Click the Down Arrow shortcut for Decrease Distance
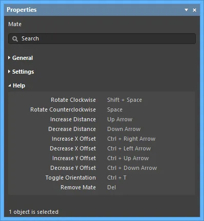This screenshot has height=221, width=204. click(124, 129)
